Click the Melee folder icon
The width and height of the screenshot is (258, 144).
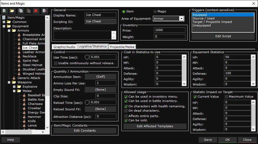19,91
